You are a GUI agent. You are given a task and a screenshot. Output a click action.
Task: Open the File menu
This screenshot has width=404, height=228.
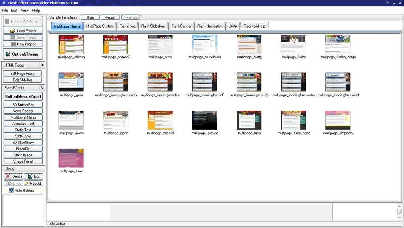(x=5, y=10)
